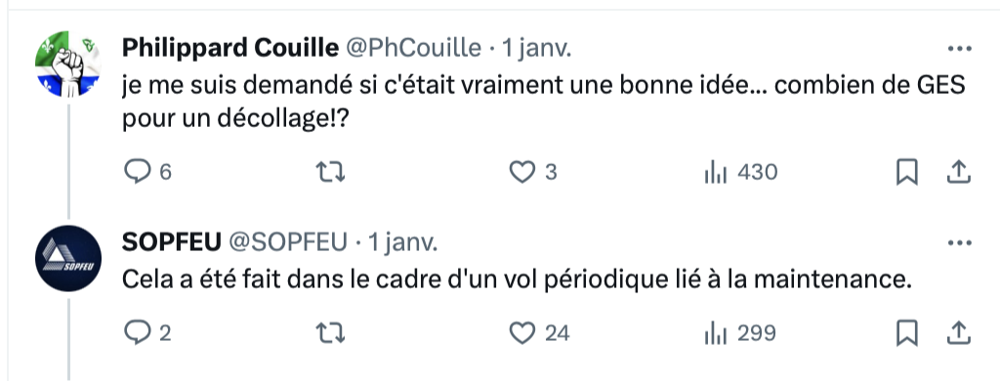This screenshot has height=381, width=1000.
Task: Bookmark Philippard Couille's tweet
Action: click(907, 172)
